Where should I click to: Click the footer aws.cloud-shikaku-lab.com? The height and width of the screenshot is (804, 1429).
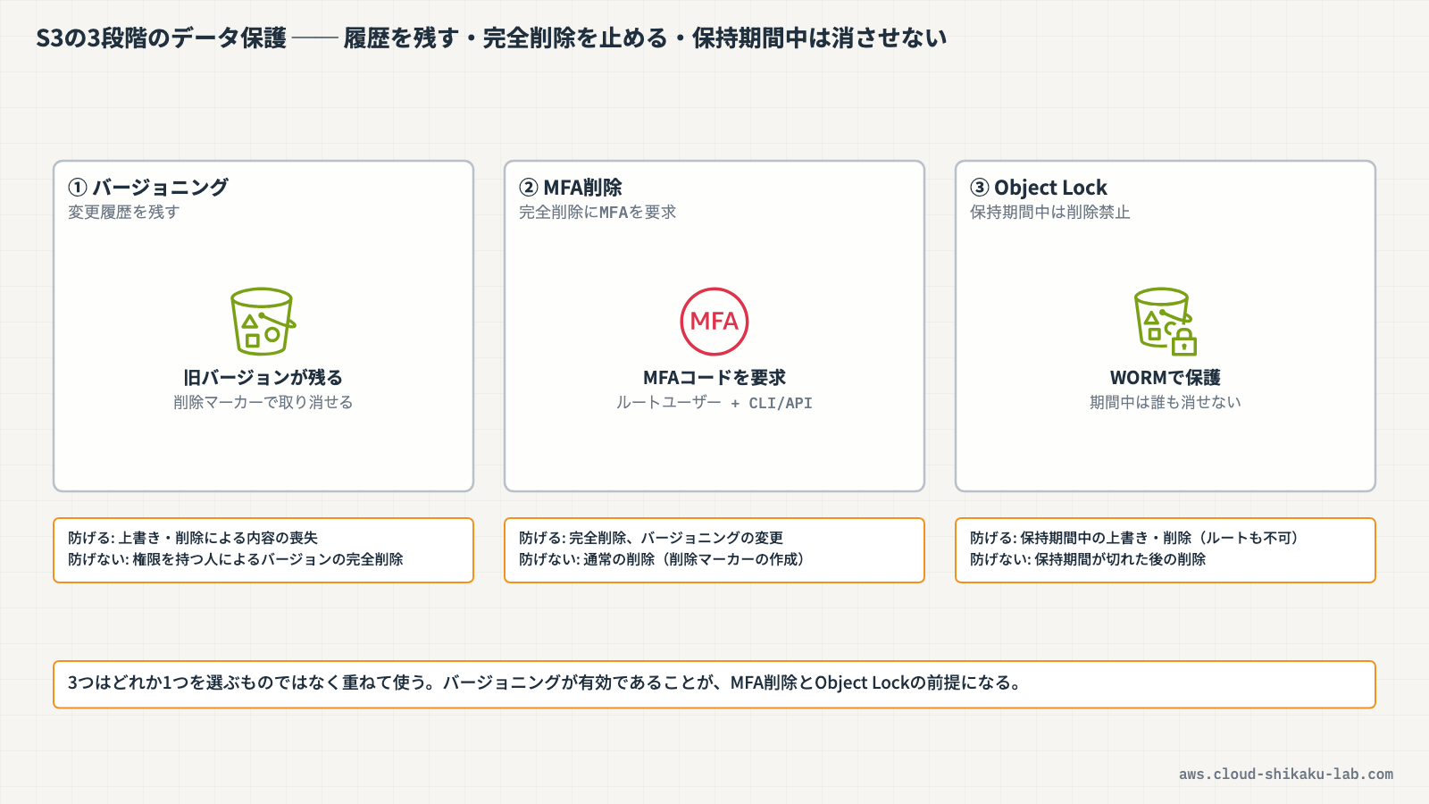[1286, 775]
